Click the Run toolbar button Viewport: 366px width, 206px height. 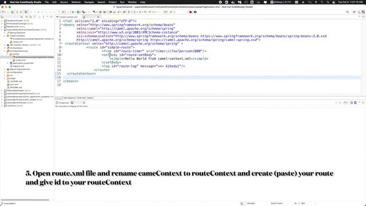coord(78,12)
